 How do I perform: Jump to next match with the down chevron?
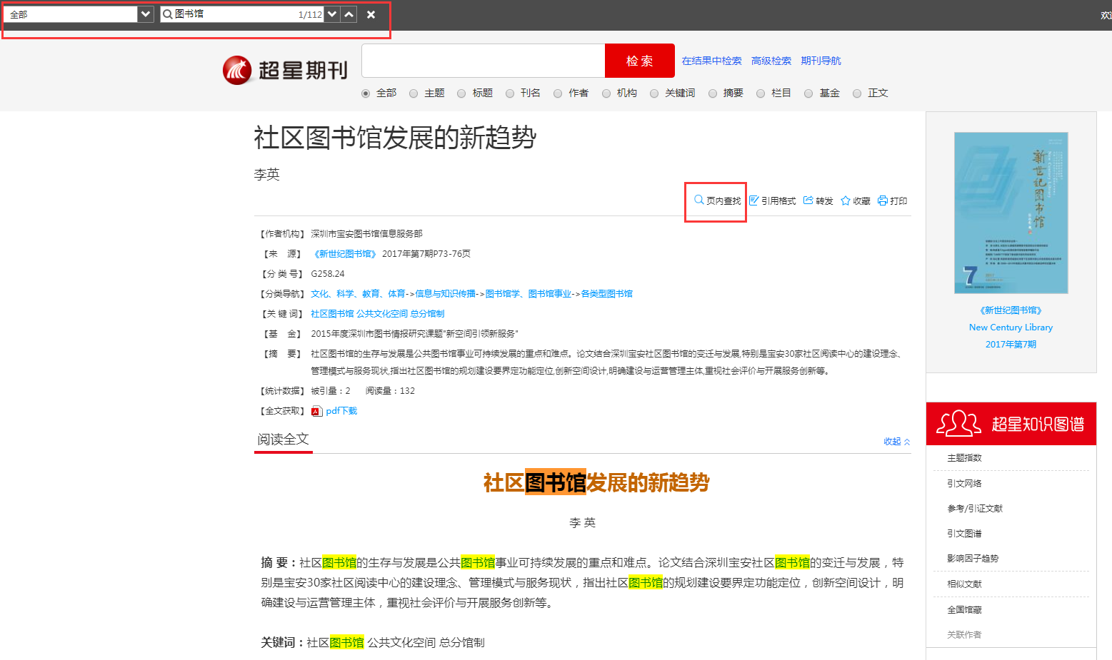pos(331,14)
